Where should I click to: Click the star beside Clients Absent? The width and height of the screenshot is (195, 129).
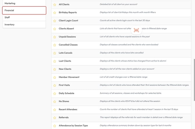54,29
